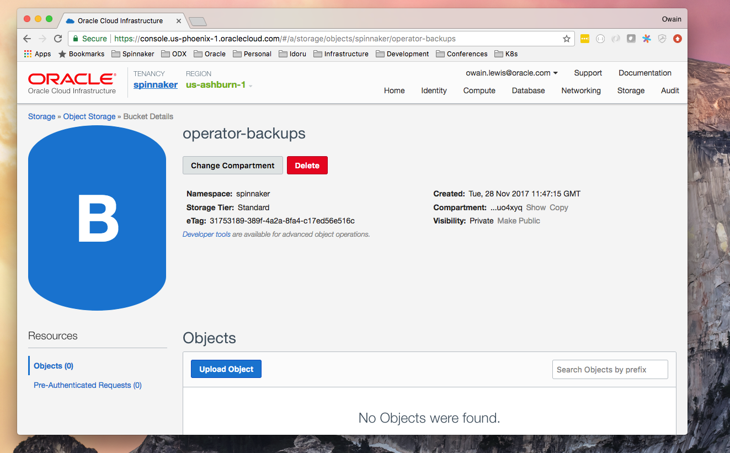This screenshot has width=730, height=453.
Task: Click the Make Public visibility link
Action: tap(519, 221)
